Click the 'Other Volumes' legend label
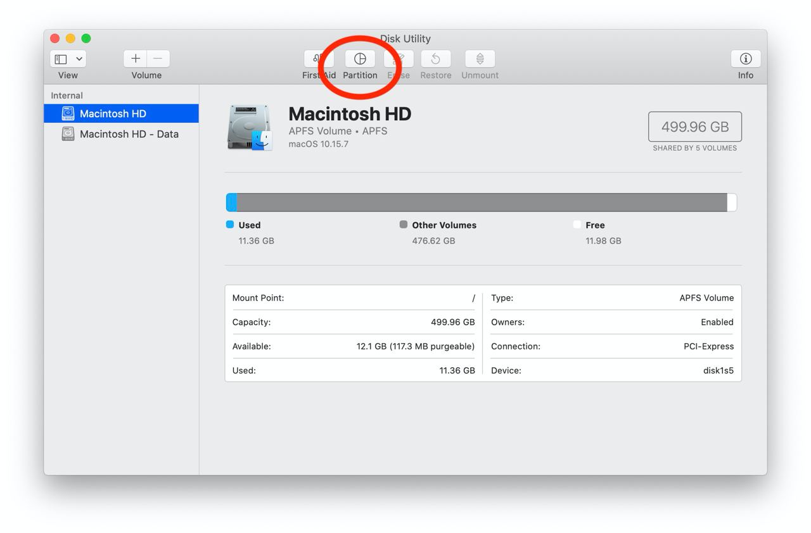 (x=444, y=225)
